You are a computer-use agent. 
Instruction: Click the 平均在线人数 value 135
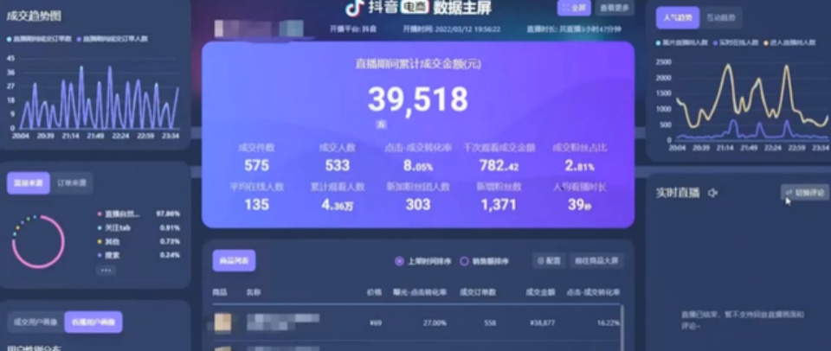tap(257, 204)
